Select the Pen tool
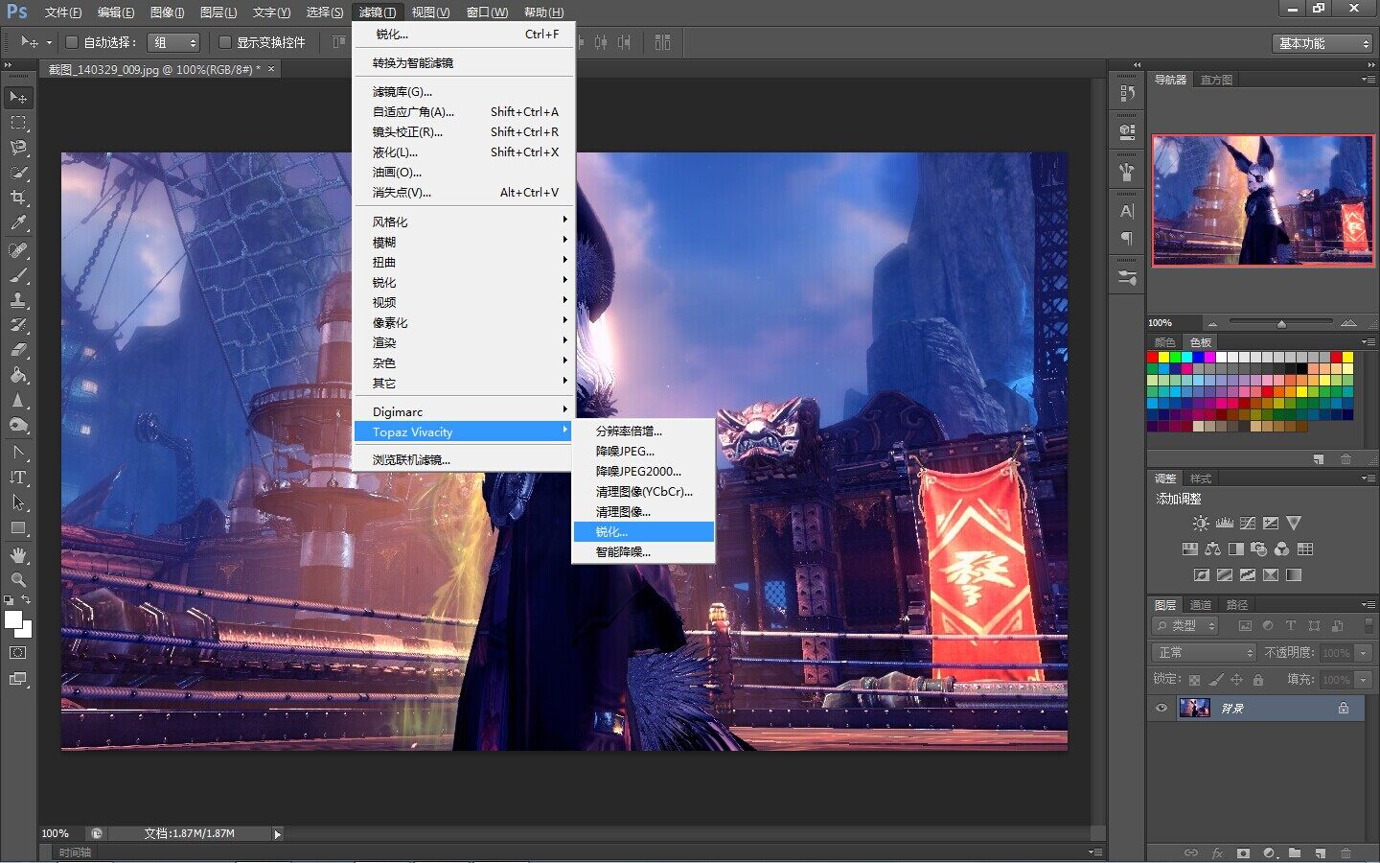The height and width of the screenshot is (863, 1380). 18,452
